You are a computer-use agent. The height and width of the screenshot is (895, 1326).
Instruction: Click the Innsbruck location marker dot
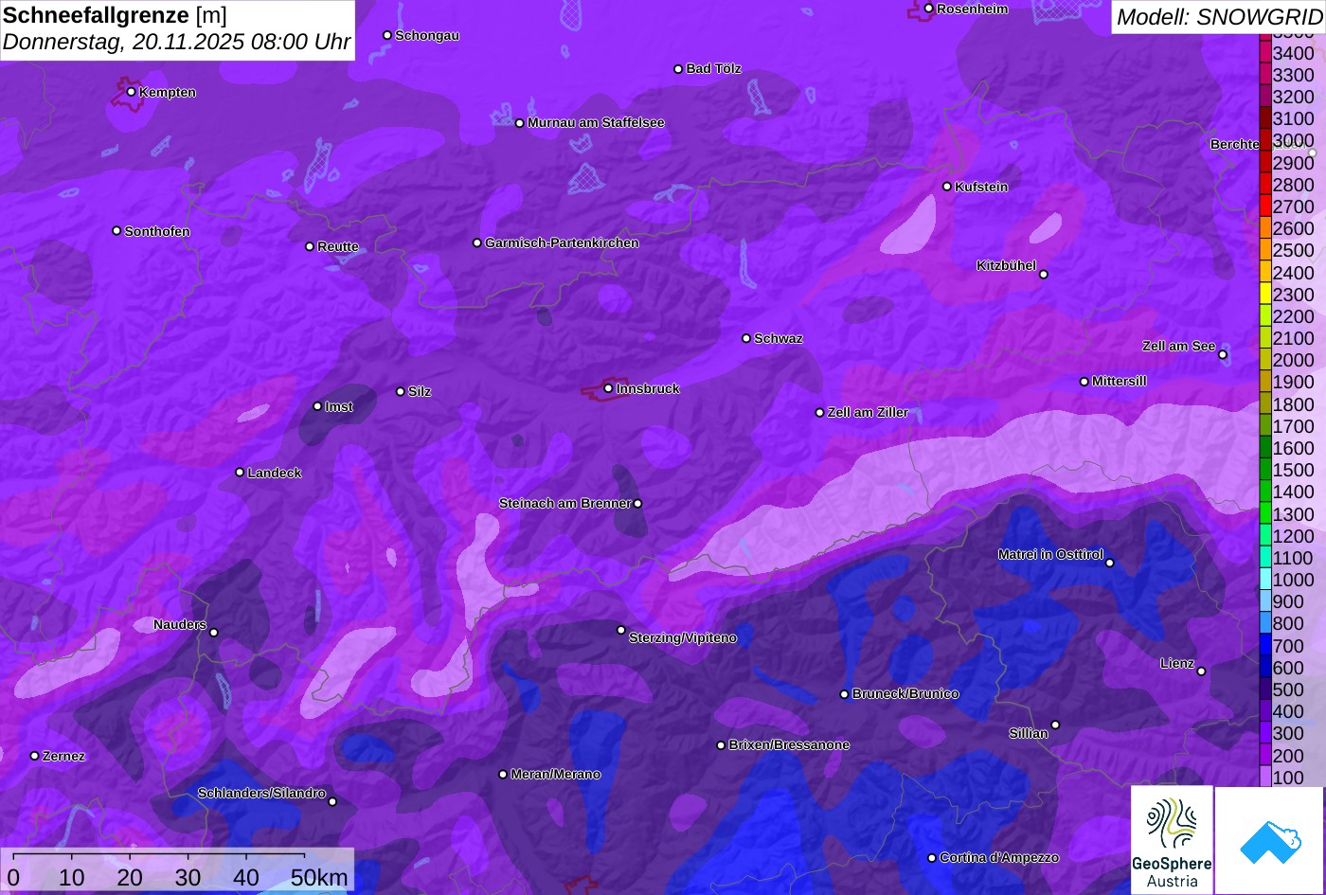pyautogui.click(x=608, y=388)
